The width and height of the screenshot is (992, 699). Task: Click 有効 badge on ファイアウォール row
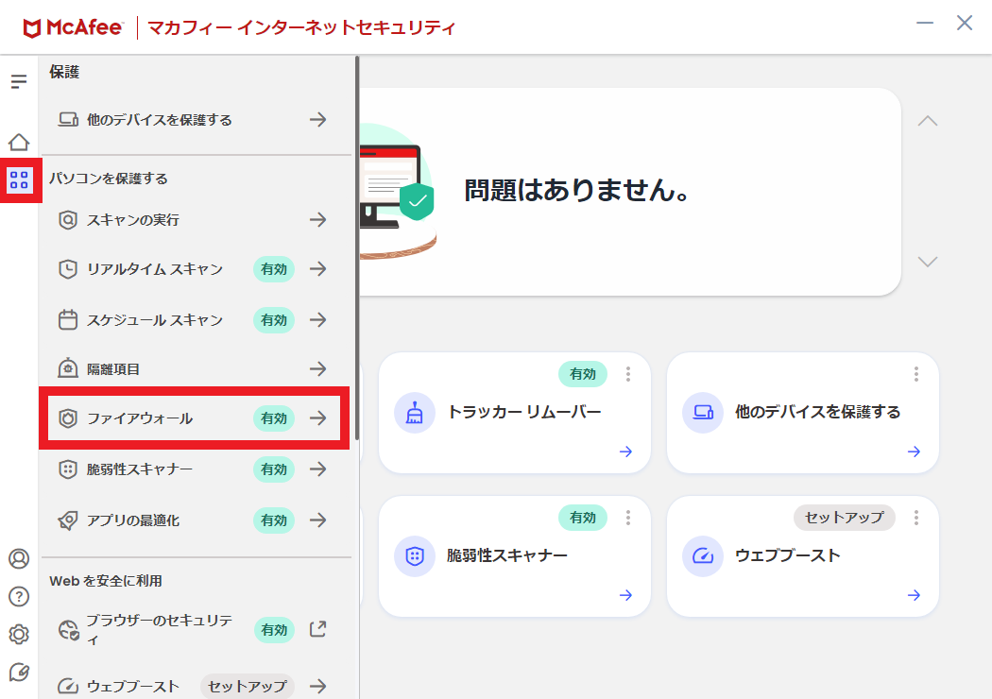[x=274, y=418]
